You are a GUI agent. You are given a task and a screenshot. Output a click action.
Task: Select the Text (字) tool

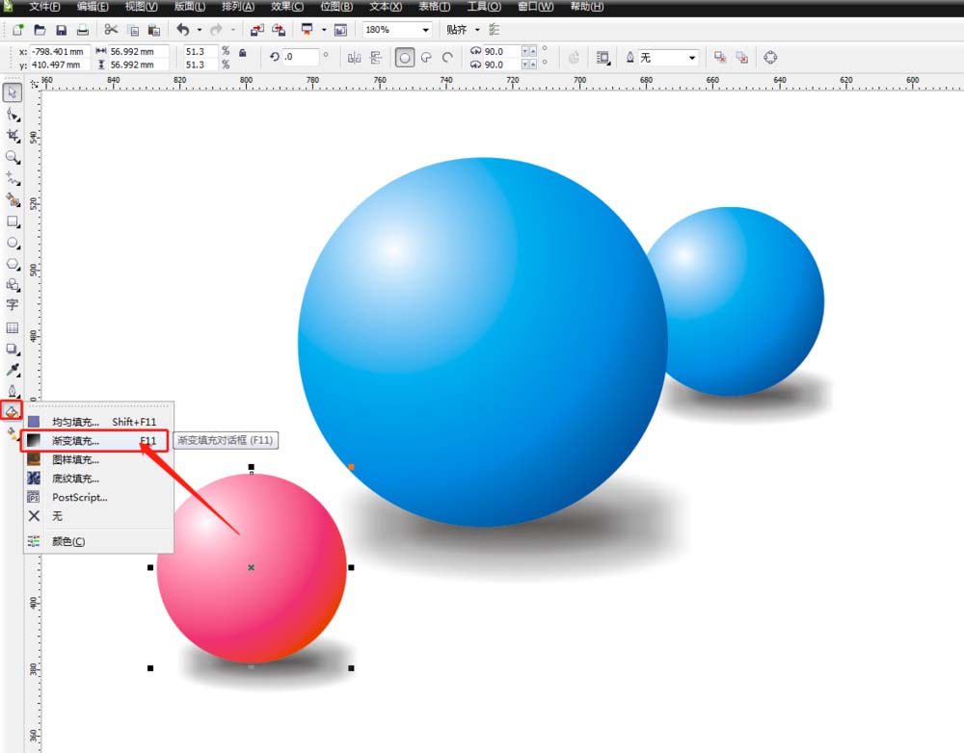pos(13,305)
